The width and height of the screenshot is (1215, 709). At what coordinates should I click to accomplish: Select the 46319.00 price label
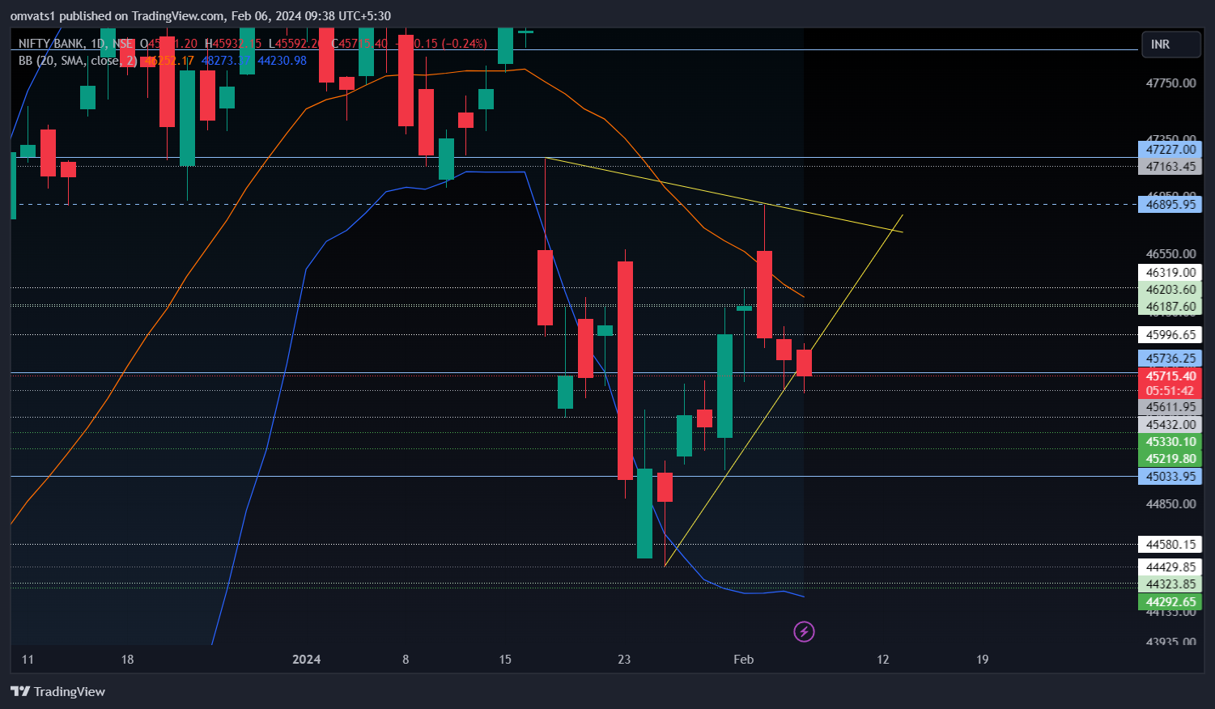[1170, 273]
